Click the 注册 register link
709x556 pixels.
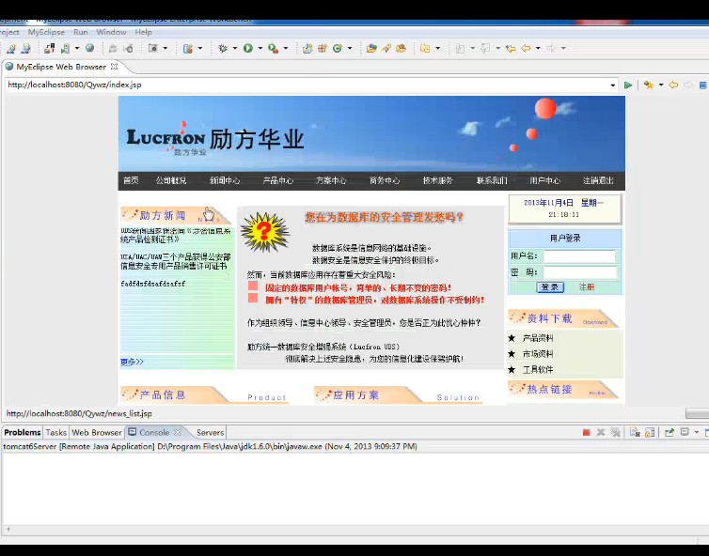[x=587, y=286]
